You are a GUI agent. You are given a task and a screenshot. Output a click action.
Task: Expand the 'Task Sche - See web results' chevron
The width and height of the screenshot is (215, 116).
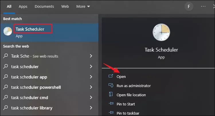point(91,56)
